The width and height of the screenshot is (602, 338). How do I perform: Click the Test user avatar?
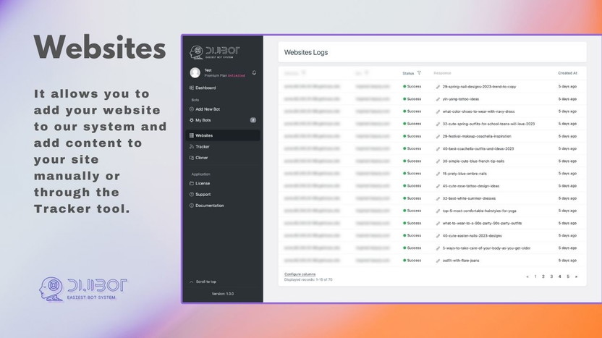click(195, 72)
